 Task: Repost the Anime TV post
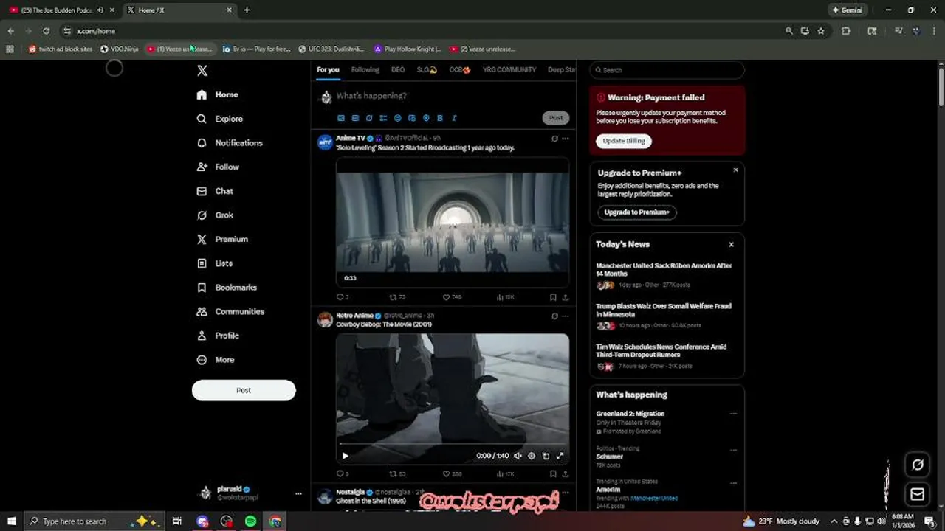tap(397, 297)
